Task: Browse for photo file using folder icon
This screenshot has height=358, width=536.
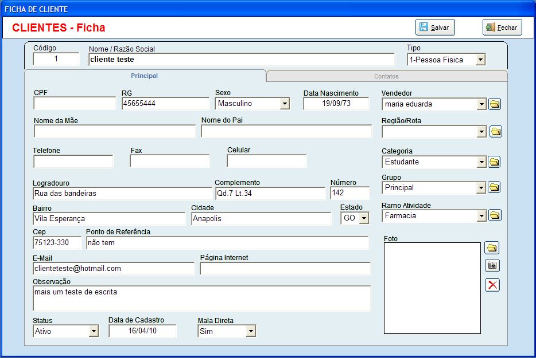Action: point(492,248)
